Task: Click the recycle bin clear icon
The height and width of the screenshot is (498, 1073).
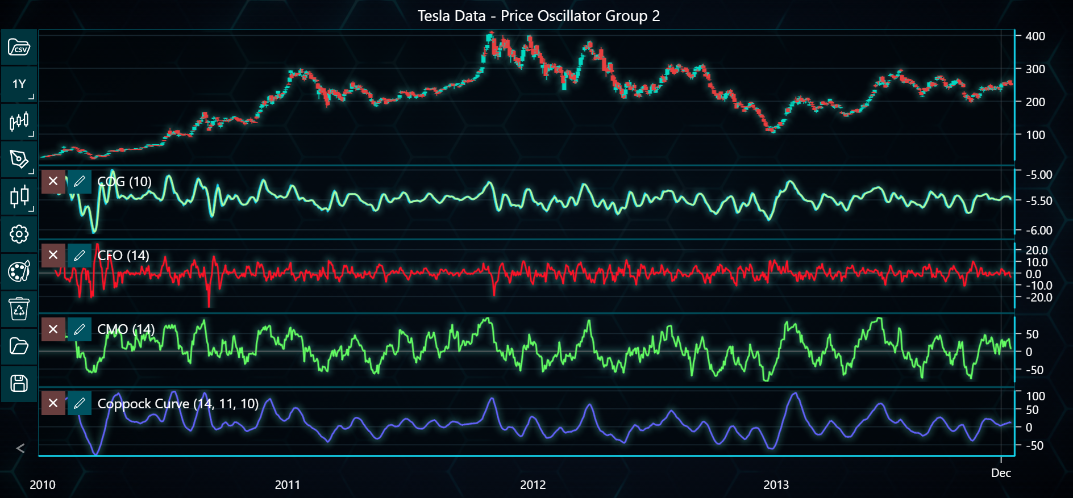Action: coord(19,309)
